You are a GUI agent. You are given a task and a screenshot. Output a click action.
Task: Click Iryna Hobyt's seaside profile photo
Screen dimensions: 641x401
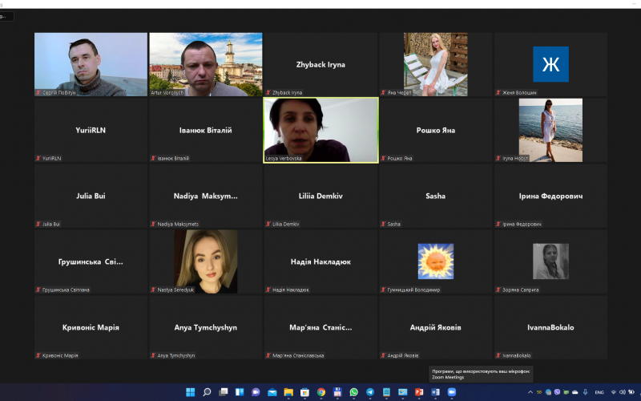click(x=550, y=130)
